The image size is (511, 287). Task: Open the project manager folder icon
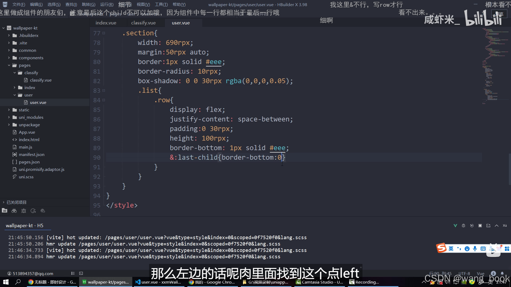tap(5, 211)
